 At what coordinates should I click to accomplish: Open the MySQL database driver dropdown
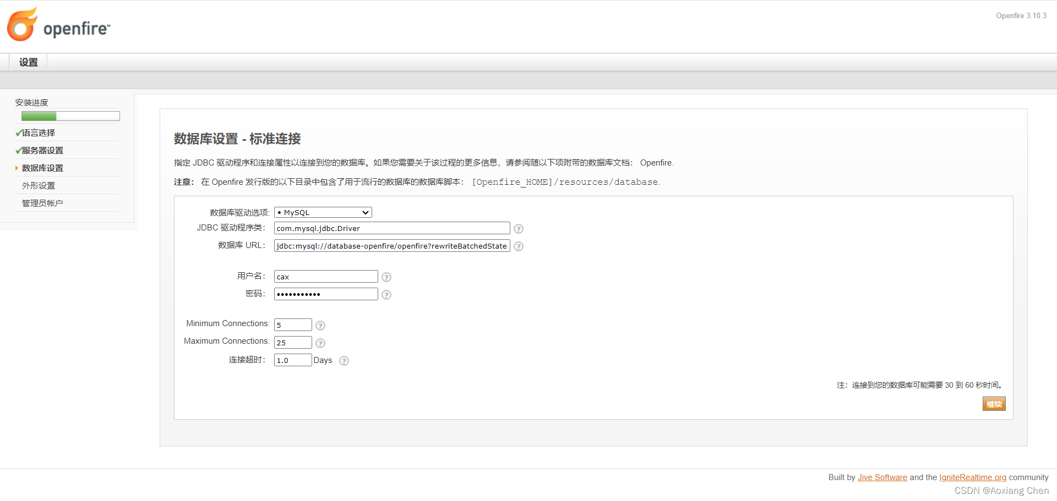[323, 212]
